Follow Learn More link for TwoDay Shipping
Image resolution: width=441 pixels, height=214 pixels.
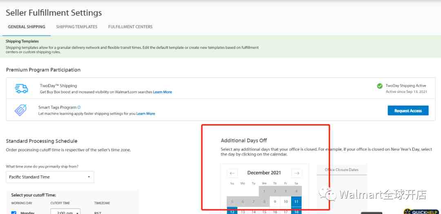pyautogui.click(x=162, y=92)
